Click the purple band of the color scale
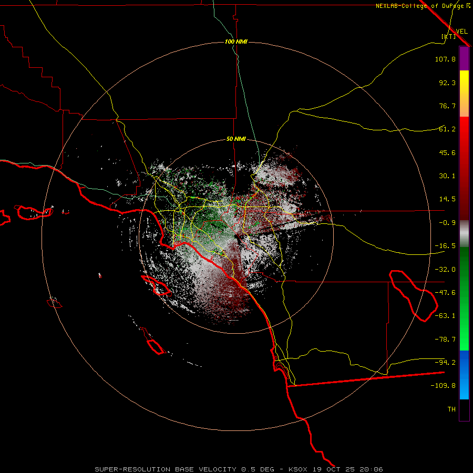 464,58
